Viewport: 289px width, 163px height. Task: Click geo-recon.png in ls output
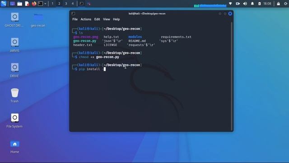coord(86,37)
